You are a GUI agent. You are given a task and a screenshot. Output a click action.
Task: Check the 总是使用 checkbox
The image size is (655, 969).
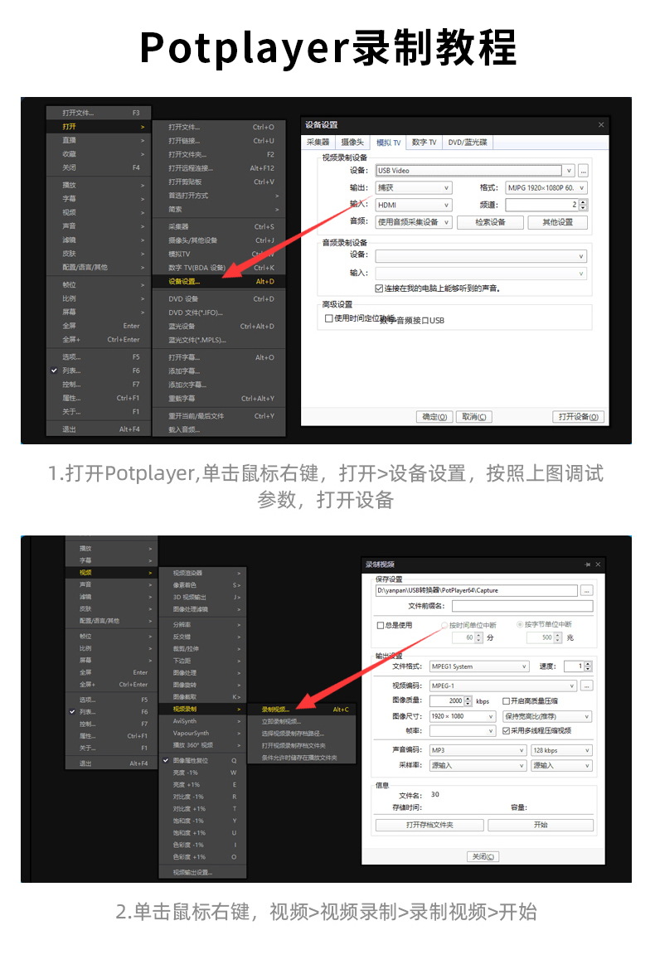(381, 625)
